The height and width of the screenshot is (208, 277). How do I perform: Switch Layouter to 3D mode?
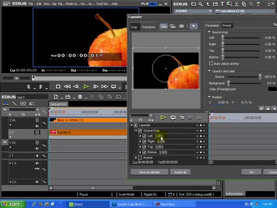(173, 27)
